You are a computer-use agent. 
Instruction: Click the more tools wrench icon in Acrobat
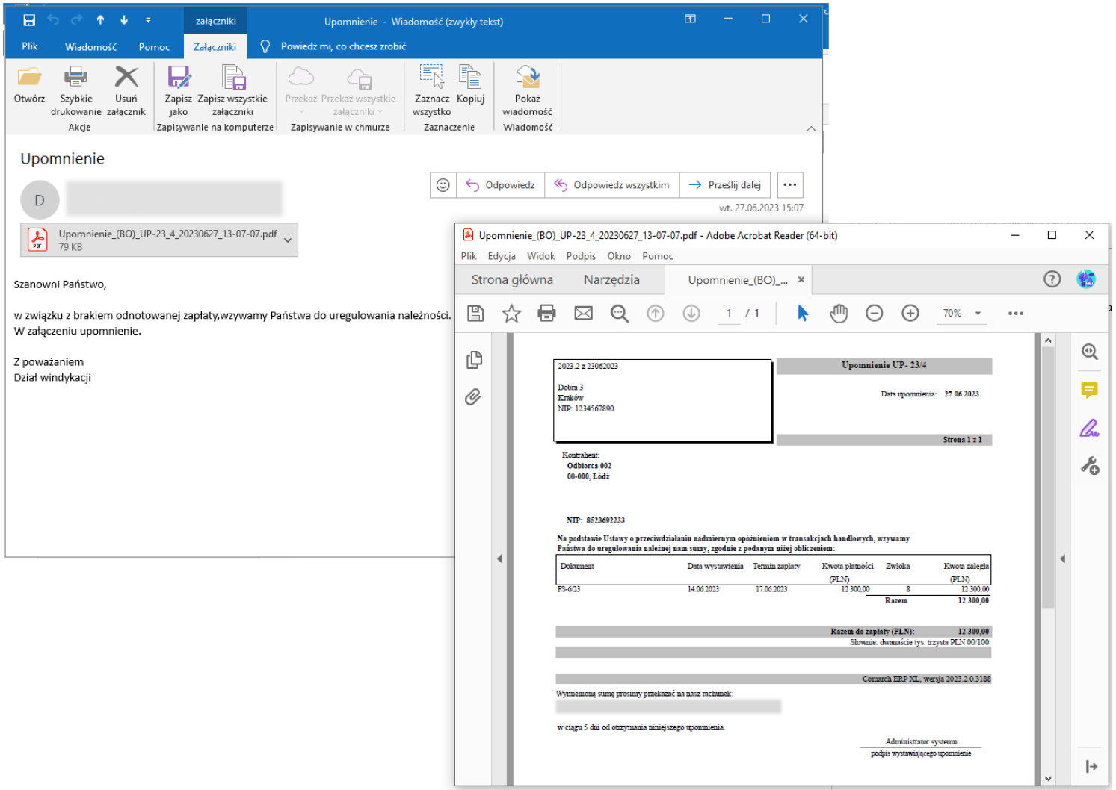[1090, 467]
